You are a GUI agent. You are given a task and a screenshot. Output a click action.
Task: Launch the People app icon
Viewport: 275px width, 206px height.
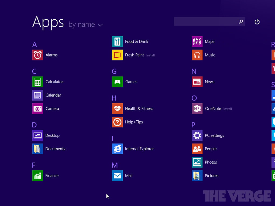(x=197, y=149)
